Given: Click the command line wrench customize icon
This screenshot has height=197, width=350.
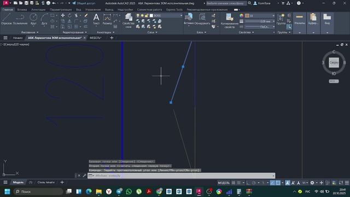Looking at the screenshot, I should click(x=84, y=176).
